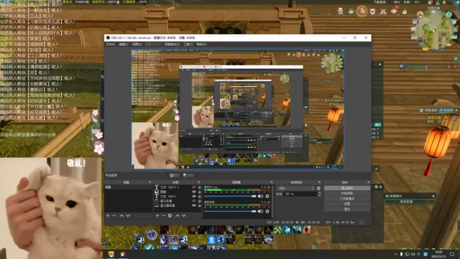Adjust 麦克风/Aux volume slider
The width and height of the screenshot is (460, 259).
(x=230, y=196)
